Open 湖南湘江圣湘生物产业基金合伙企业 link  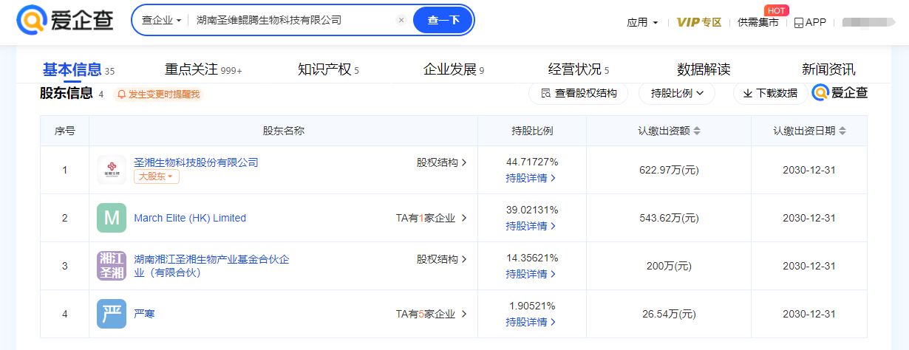click(x=211, y=266)
